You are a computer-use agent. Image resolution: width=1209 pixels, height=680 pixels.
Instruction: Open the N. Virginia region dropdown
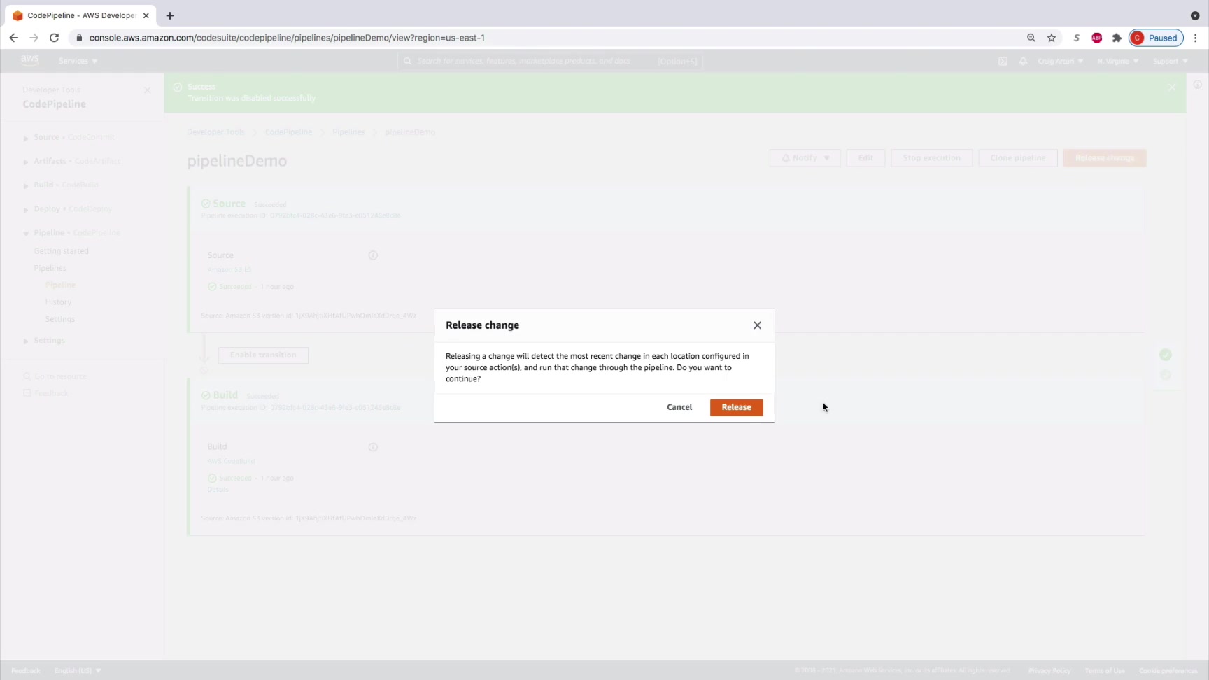(1117, 61)
